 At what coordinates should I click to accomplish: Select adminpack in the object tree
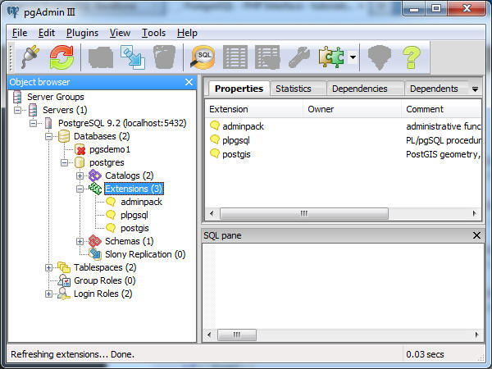click(142, 202)
